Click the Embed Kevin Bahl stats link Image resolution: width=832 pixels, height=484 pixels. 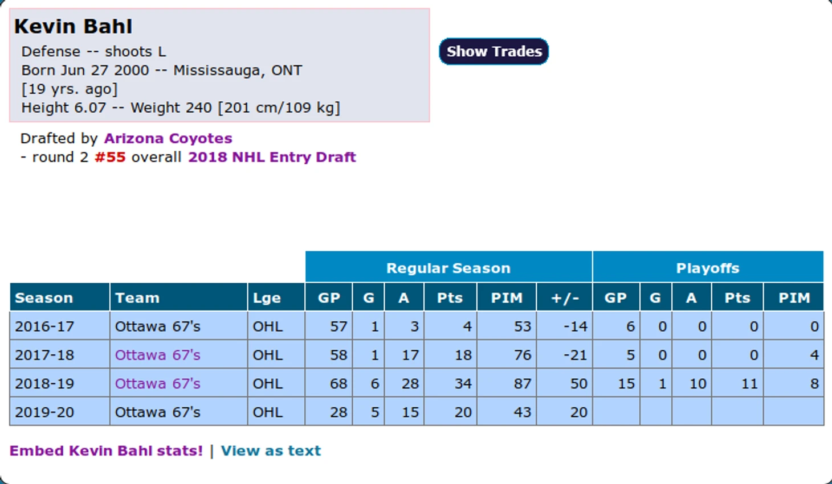click(105, 450)
